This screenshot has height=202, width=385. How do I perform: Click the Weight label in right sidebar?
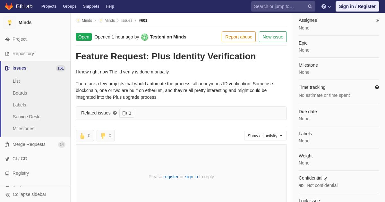[305, 156]
